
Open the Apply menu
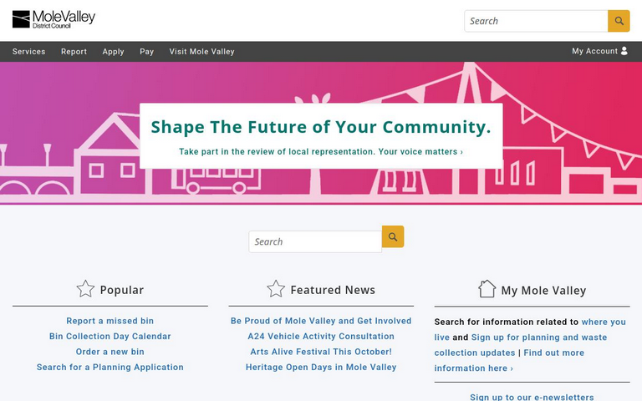[x=113, y=52]
